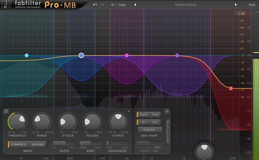Choose In as side chain source
259x160 pixels.
pyautogui.click(x=143, y=122)
